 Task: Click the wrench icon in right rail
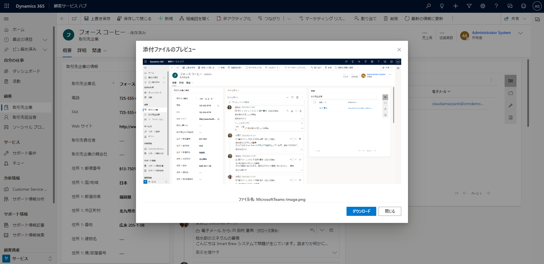pyautogui.click(x=511, y=105)
